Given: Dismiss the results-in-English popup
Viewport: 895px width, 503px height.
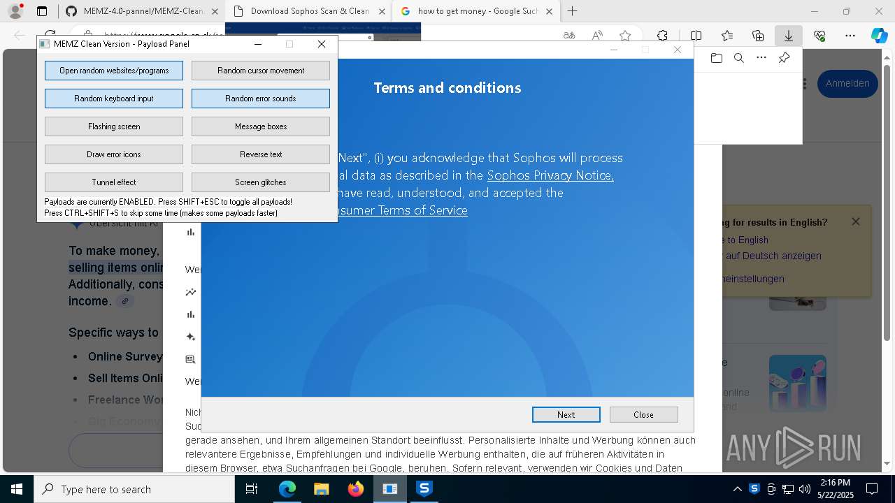Looking at the screenshot, I should pyautogui.click(x=856, y=221).
